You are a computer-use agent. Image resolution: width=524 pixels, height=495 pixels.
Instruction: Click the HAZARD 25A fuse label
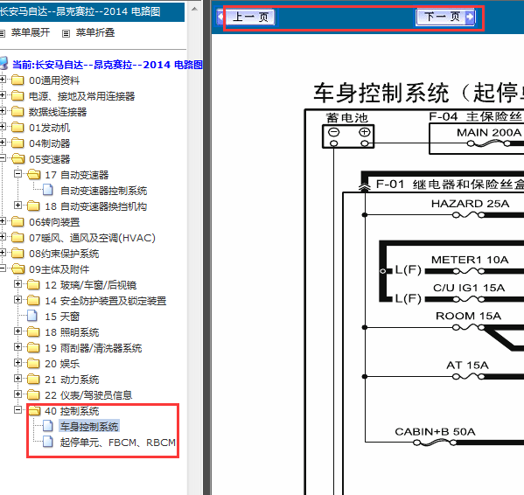[470, 204]
